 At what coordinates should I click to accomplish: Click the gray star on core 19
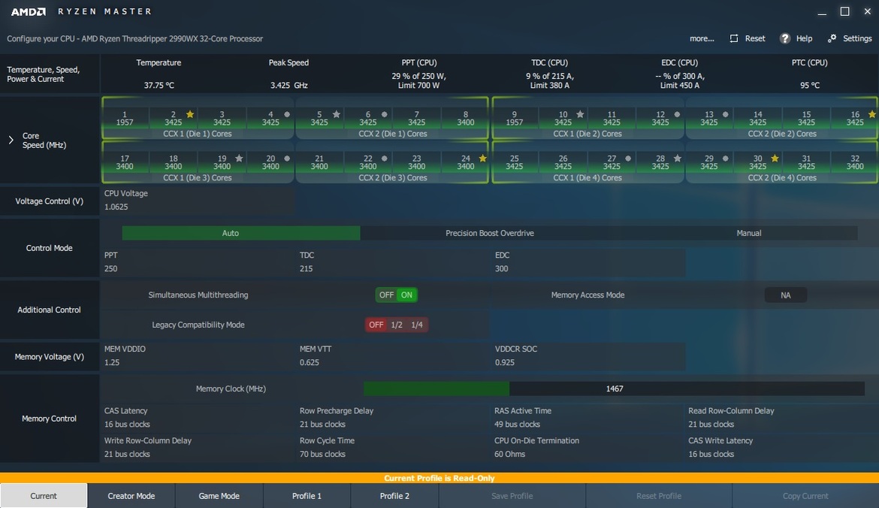239,158
